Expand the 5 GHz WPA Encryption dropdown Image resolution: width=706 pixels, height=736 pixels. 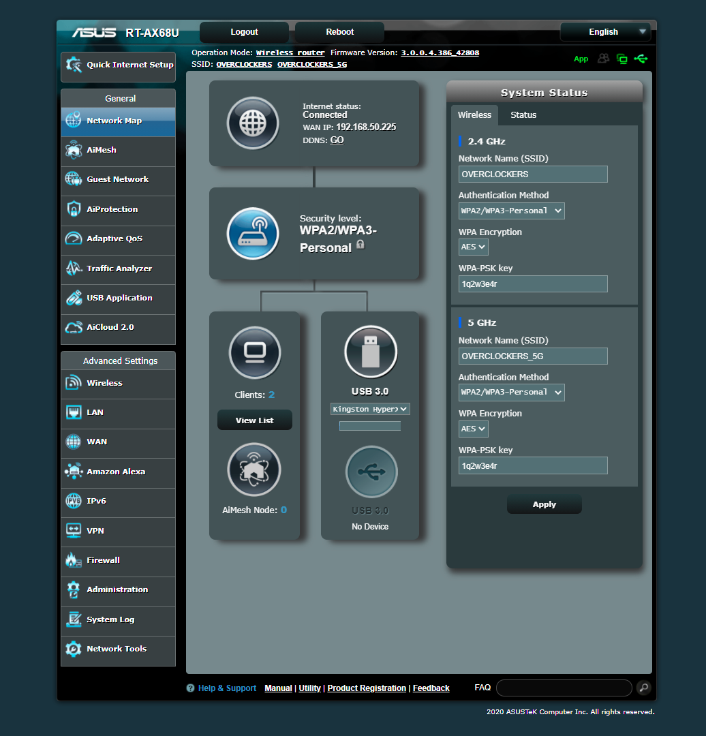pos(473,429)
